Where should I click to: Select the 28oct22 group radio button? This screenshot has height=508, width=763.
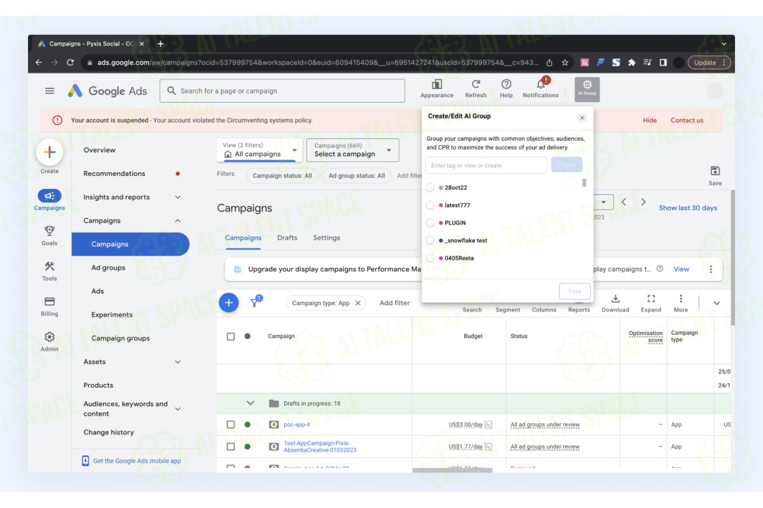coord(430,187)
